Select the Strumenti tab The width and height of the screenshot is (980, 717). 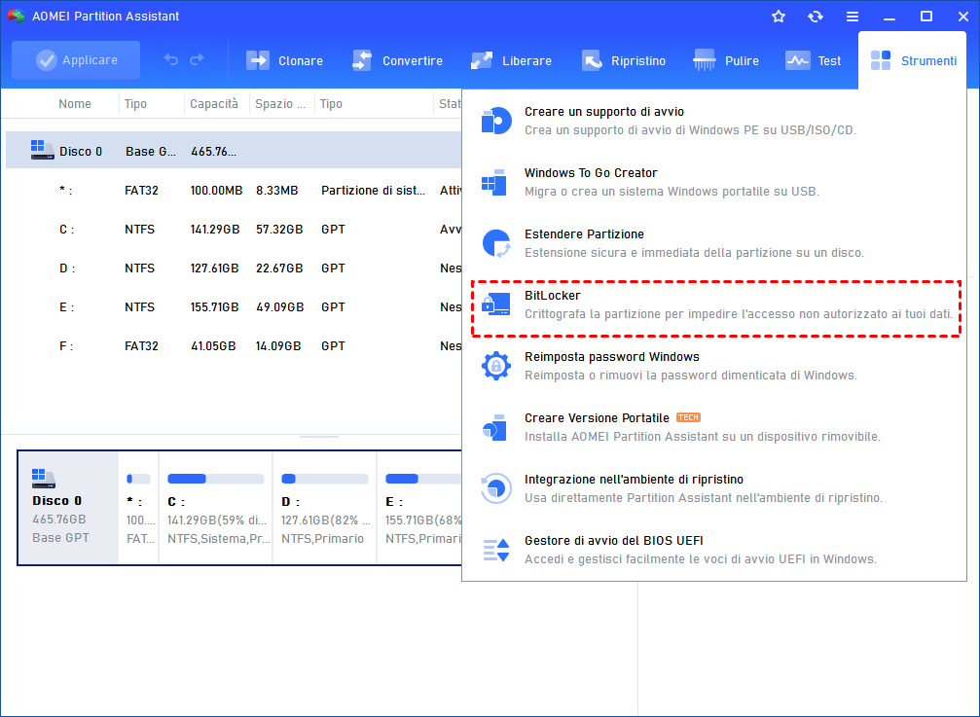click(913, 60)
